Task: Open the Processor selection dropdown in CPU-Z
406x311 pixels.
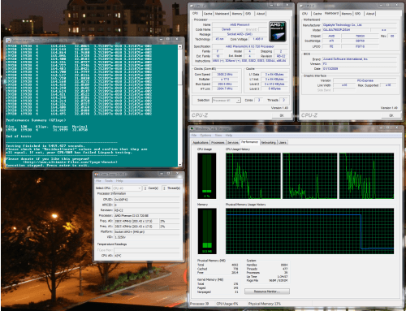Action: point(227,100)
